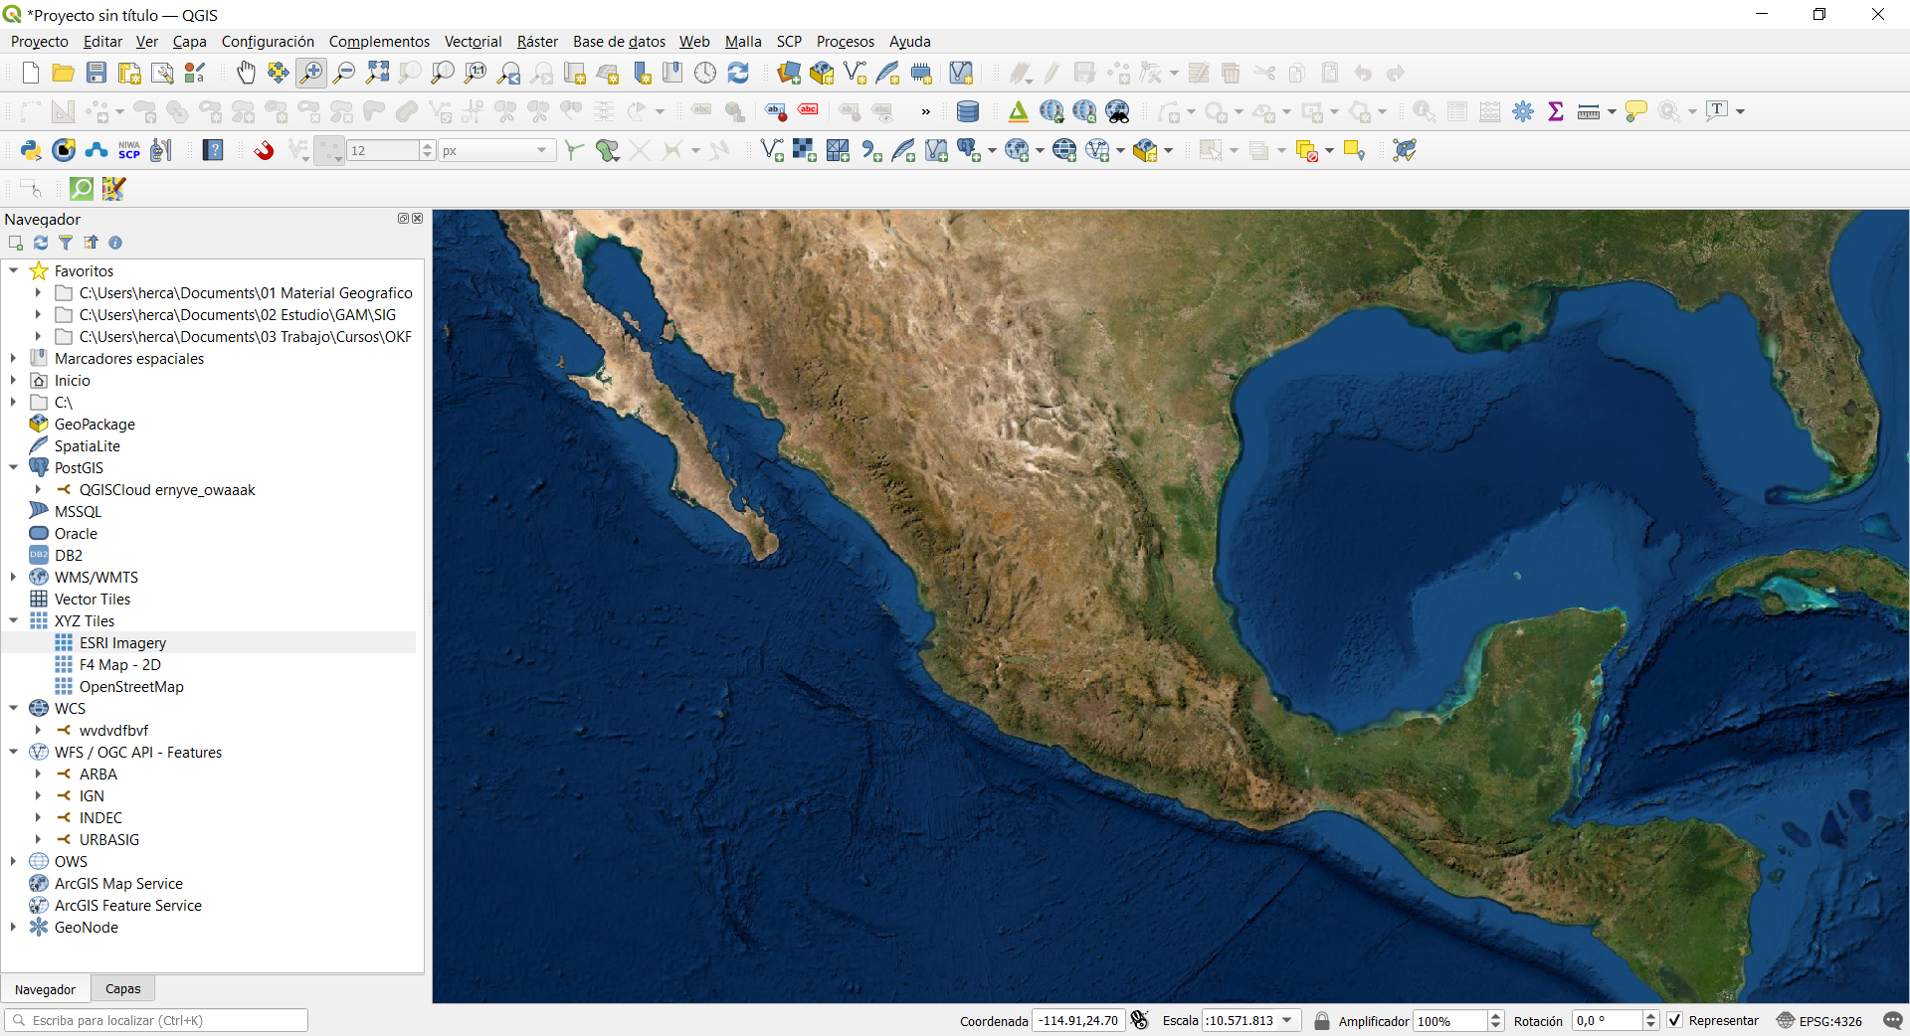Select the Pan Map hand tool
Screen dimensions: 1910x1036
click(246, 73)
